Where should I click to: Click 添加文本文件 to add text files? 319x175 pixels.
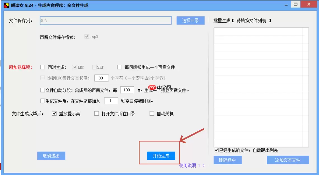[288, 160]
